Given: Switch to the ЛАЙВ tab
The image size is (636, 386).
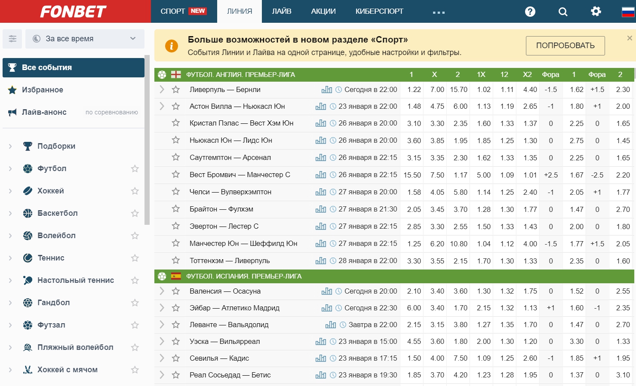Looking at the screenshot, I should [x=282, y=11].
